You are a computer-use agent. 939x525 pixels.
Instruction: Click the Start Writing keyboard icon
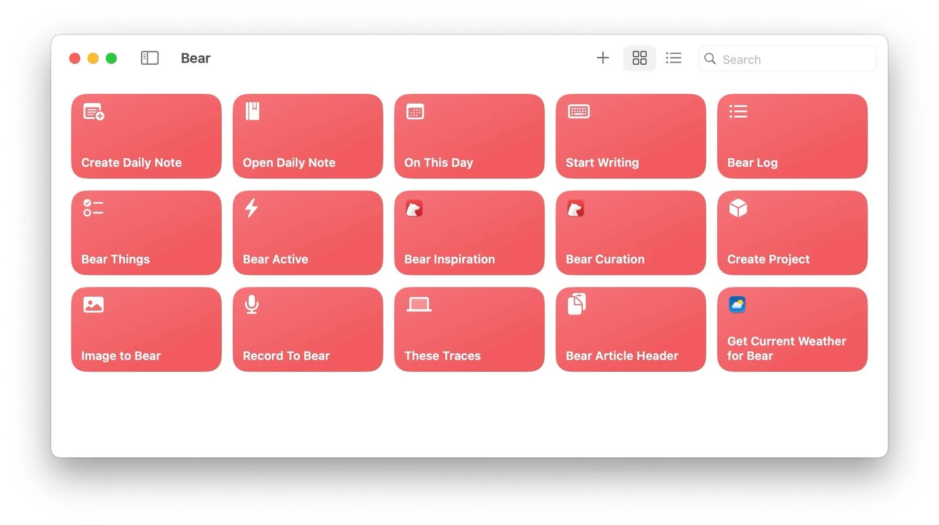pos(579,111)
